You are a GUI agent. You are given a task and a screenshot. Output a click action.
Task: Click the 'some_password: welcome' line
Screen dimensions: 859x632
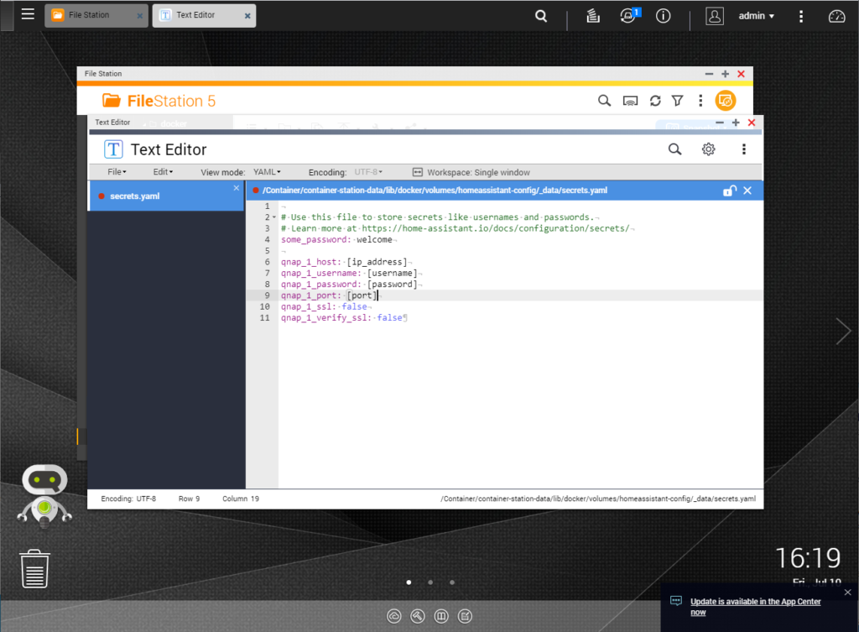[336, 240]
